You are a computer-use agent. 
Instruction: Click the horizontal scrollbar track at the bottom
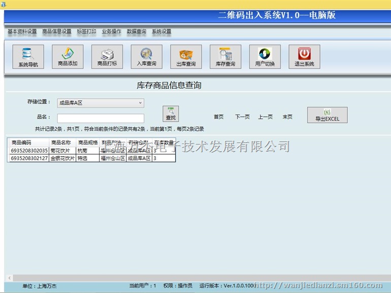tap(202, 278)
